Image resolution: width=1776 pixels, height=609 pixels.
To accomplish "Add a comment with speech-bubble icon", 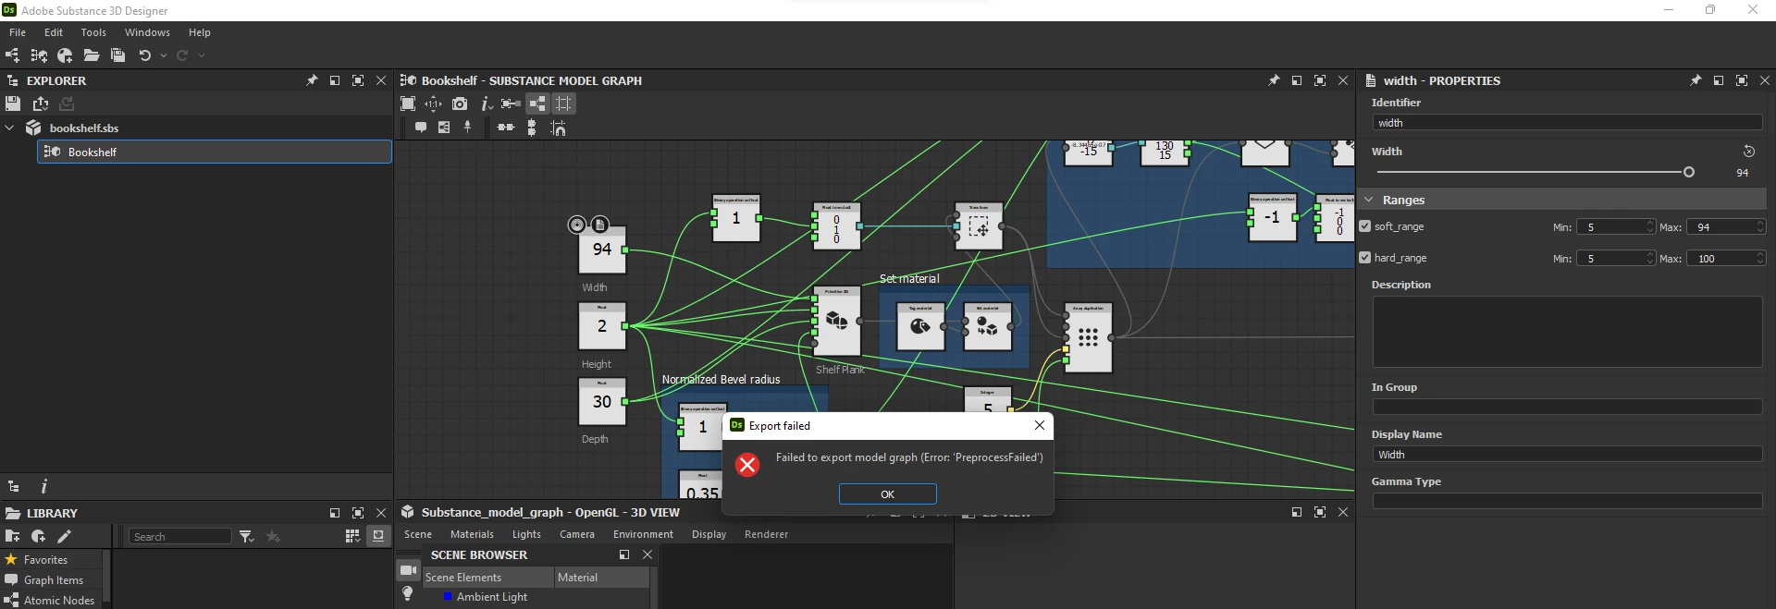I will [x=421, y=128].
